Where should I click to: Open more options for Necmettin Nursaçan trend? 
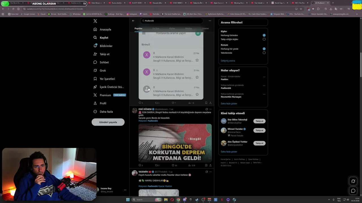click(x=264, y=94)
